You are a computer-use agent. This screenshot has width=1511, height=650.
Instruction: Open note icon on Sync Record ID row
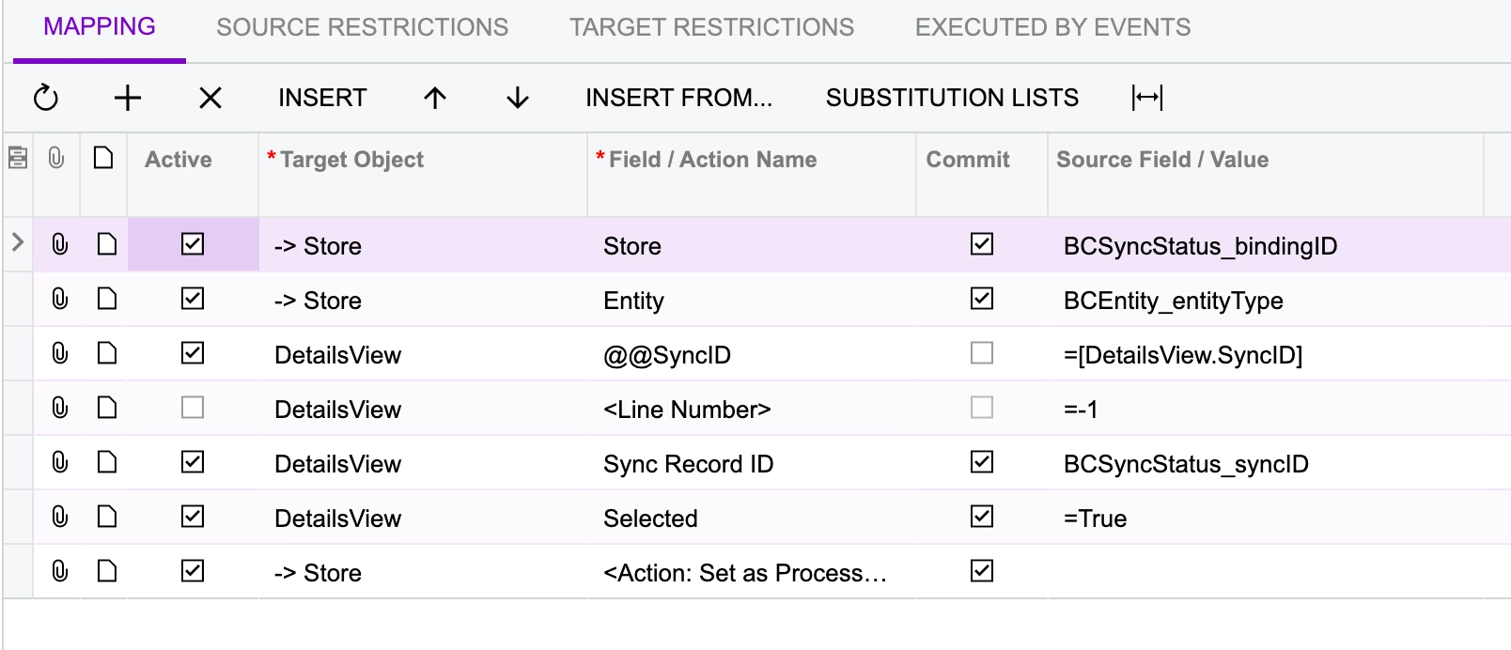(107, 462)
